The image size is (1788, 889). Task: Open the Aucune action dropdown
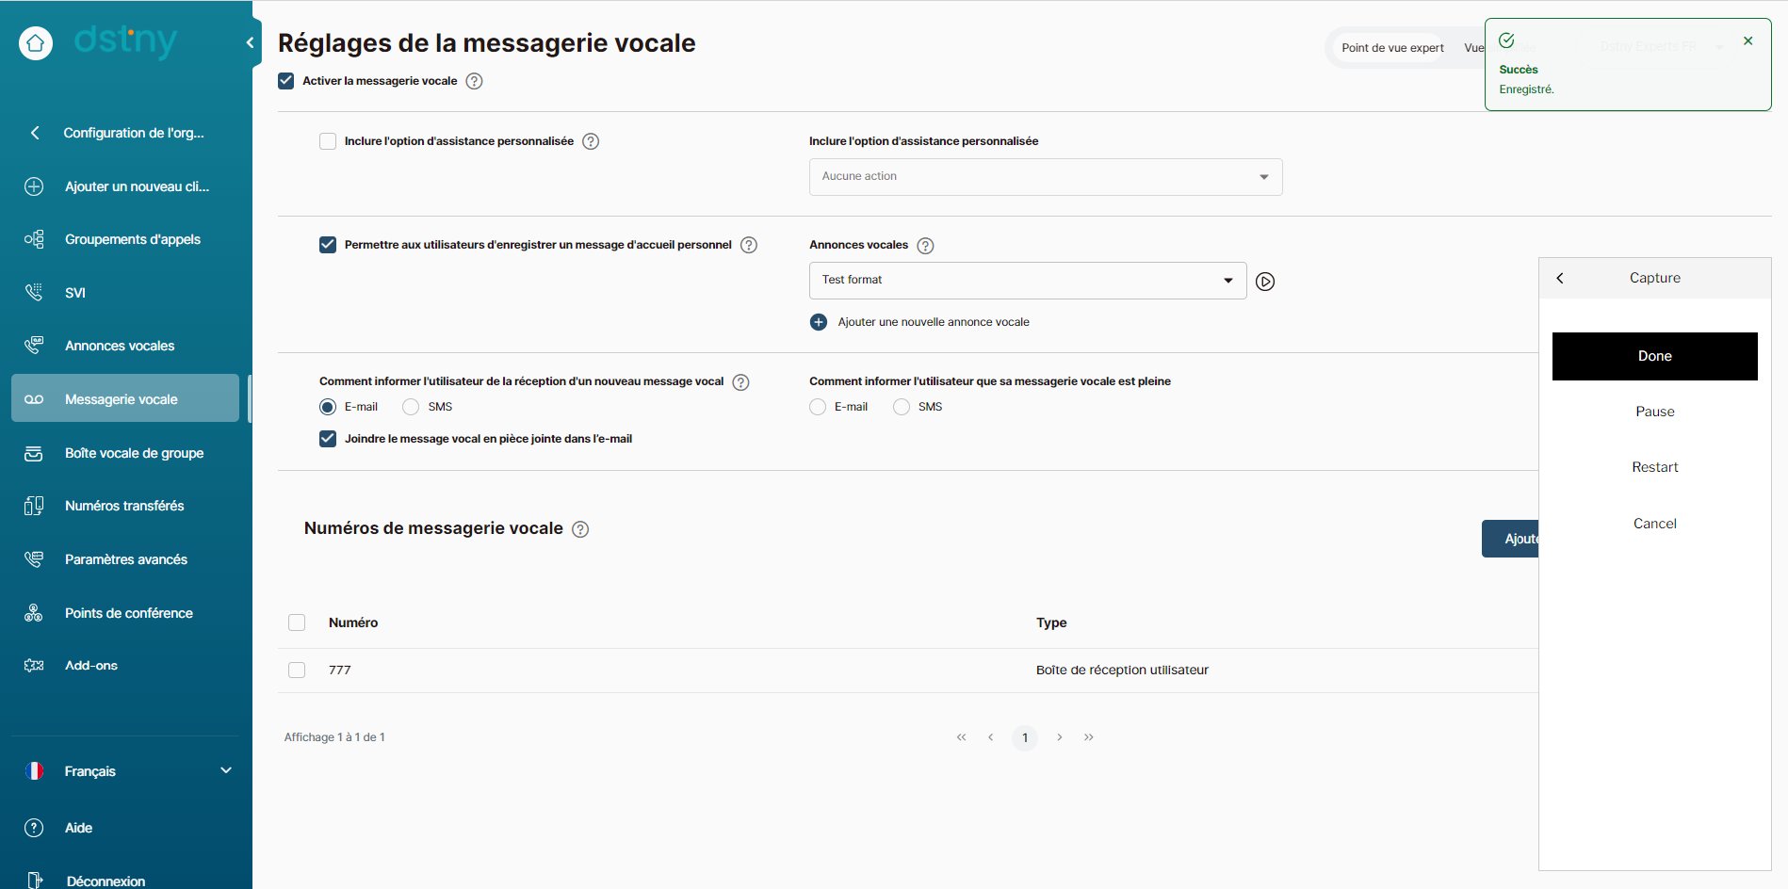point(1046,177)
